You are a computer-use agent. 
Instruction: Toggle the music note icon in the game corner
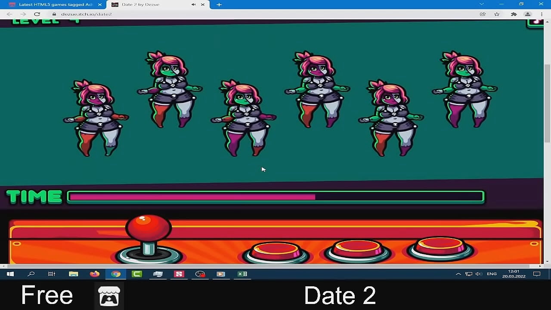point(535,21)
